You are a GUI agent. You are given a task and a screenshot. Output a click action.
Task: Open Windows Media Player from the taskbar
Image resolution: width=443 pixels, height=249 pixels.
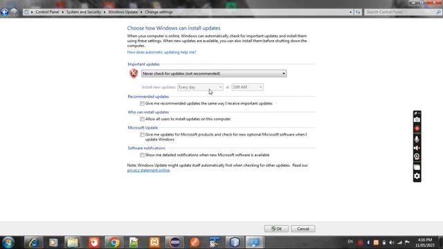tap(53, 243)
